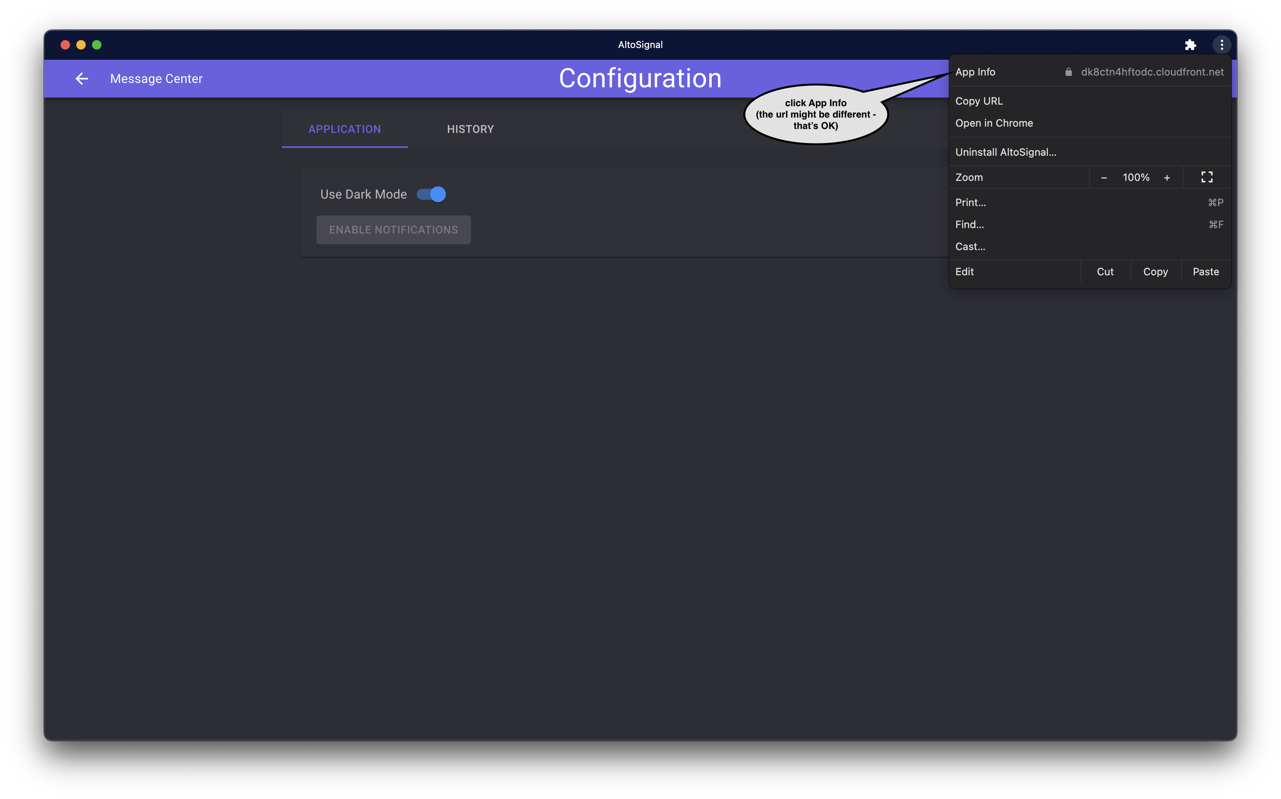The width and height of the screenshot is (1281, 799).
Task: Switch to the History tab
Action: pyautogui.click(x=470, y=129)
